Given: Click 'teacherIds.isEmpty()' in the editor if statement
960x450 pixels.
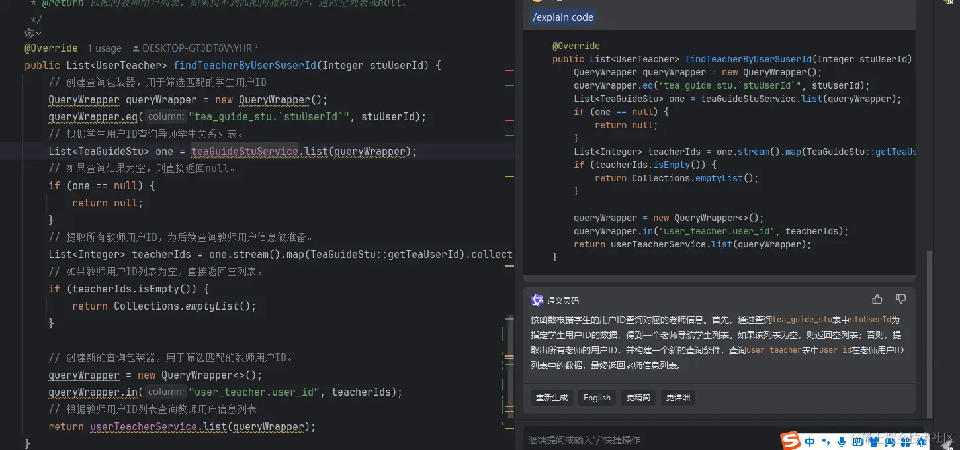Looking at the screenshot, I should (134, 289).
